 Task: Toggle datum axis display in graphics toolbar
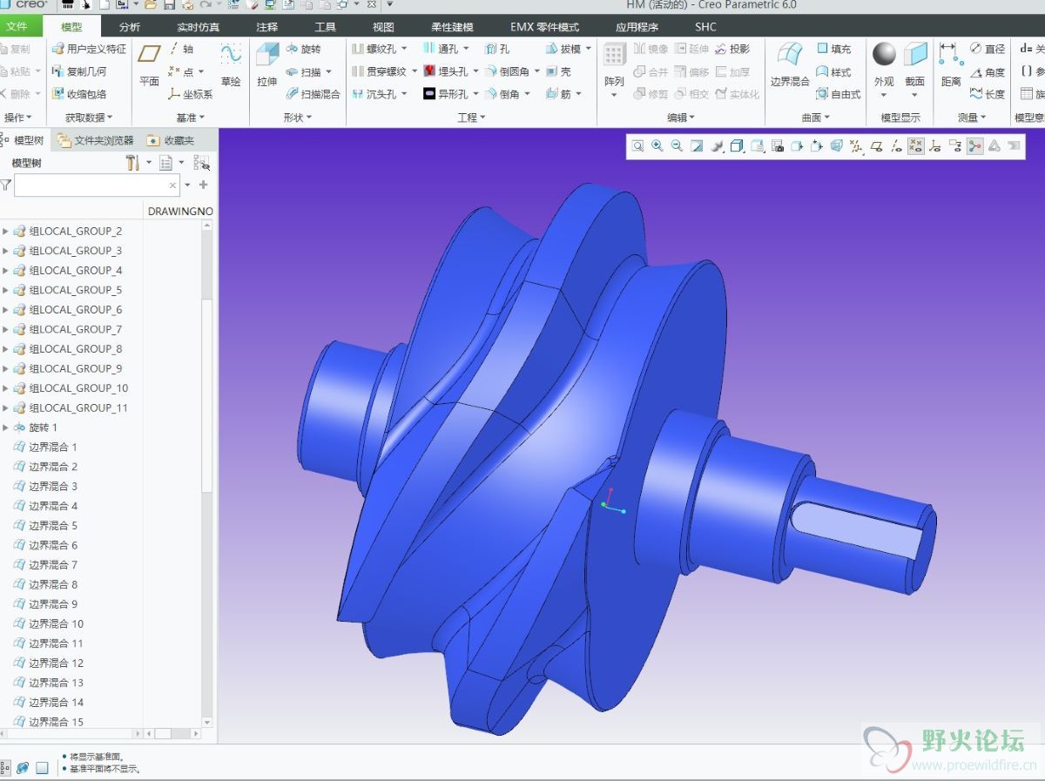(896, 146)
